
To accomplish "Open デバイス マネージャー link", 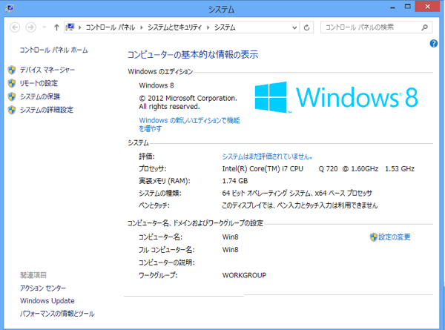I will pyautogui.click(x=47, y=70).
